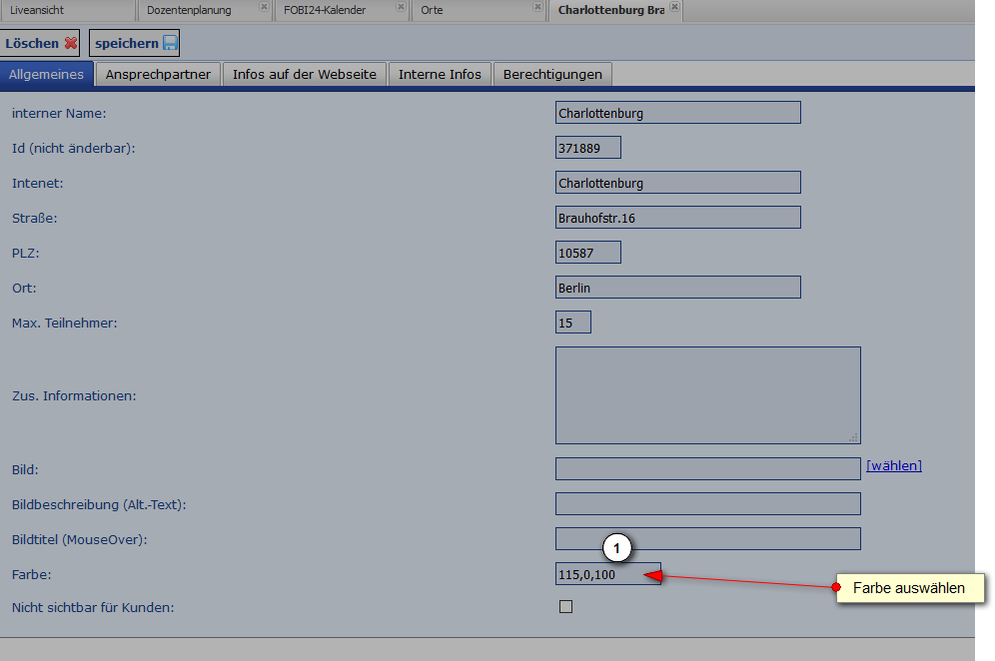Select the Berechtigungen tab
Image resolution: width=995 pixels, height=661 pixels.
click(x=552, y=75)
